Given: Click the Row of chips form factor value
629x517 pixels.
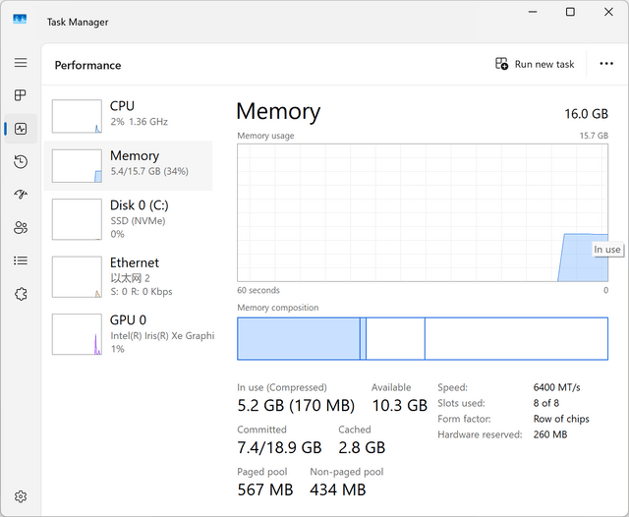Looking at the screenshot, I should click(561, 419).
